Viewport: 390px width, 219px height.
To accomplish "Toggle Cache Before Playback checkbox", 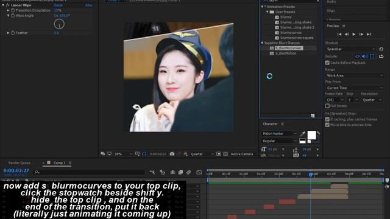I will 327,63.
